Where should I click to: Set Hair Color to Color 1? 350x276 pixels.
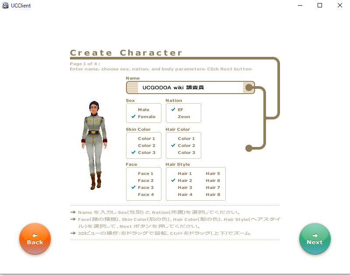[x=186, y=138]
